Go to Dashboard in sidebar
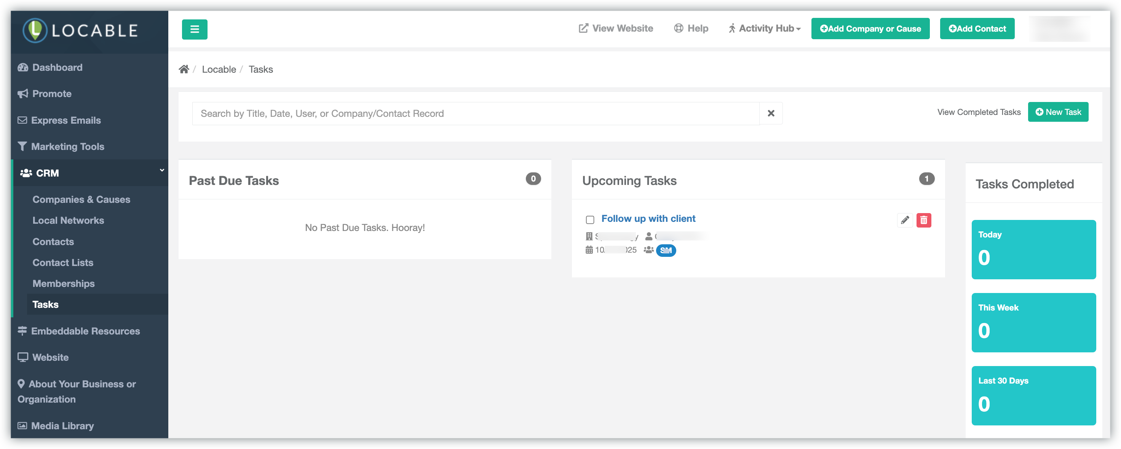 click(57, 67)
